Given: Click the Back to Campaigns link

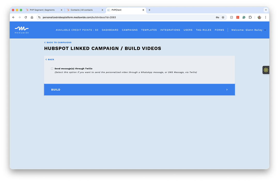Looking at the screenshot, I should 59,43.
